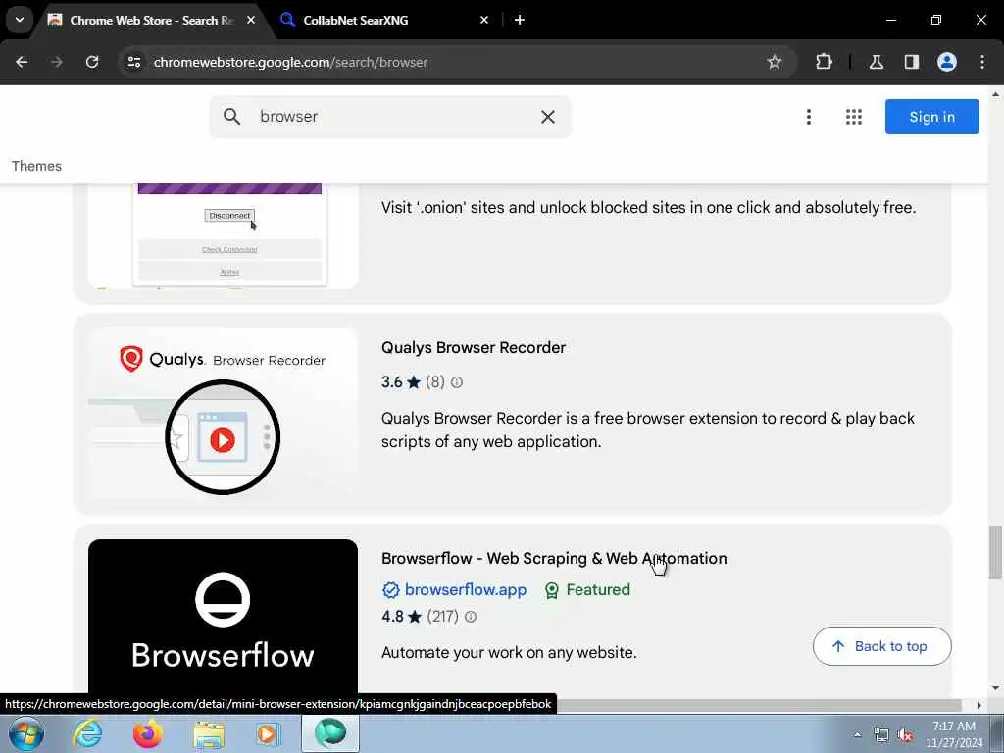Screen dimensions: 1004x753
Task: Click the Back to top button
Action: [x=881, y=646]
